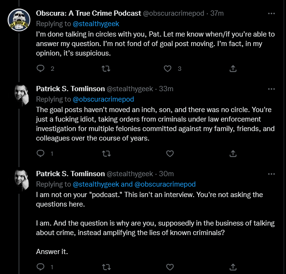286x274 pixels.
Task: Open Obscura: A True Crime Podcast profile name
Action: [x=89, y=13]
